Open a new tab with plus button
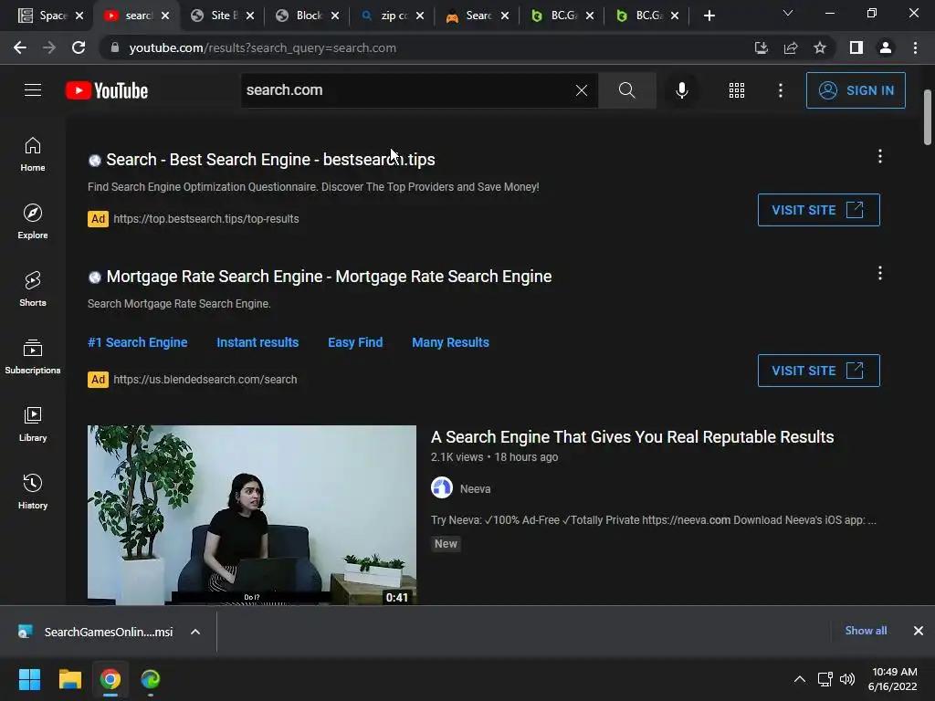 pos(709,16)
